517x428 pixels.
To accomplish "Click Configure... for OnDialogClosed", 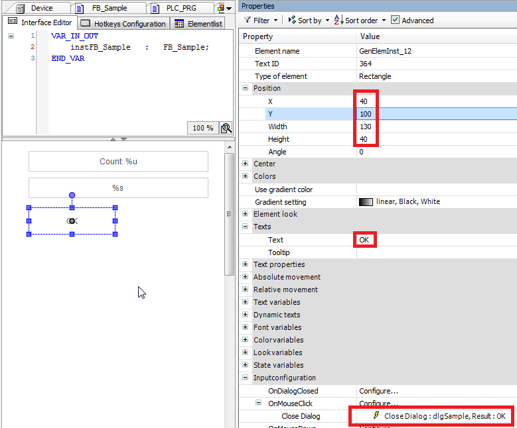I will (x=378, y=391).
